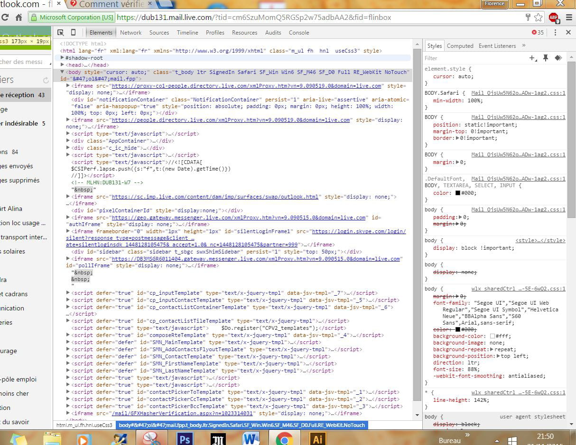Toggle device mode in DevTools toolbar
The width and height of the screenshot is (576, 445).
click(x=73, y=33)
